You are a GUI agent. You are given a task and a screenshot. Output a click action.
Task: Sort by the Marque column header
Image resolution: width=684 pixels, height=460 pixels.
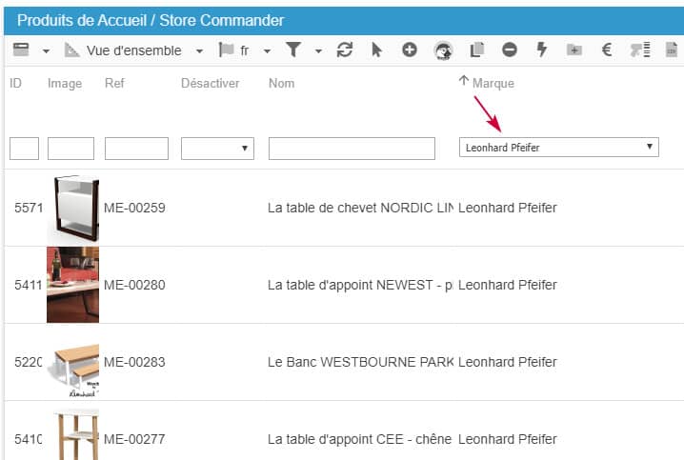pyautogui.click(x=493, y=83)
